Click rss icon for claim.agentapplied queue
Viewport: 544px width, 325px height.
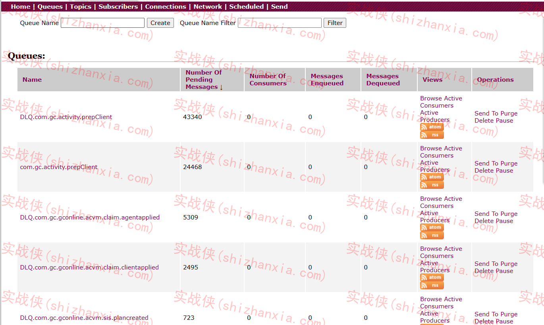(x=432, y=235)
